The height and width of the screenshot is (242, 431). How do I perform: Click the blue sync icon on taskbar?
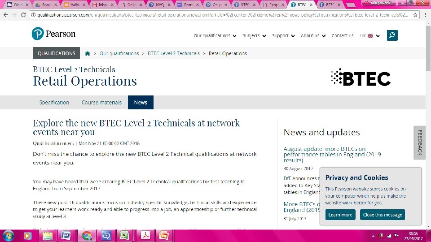click(106, 236)
